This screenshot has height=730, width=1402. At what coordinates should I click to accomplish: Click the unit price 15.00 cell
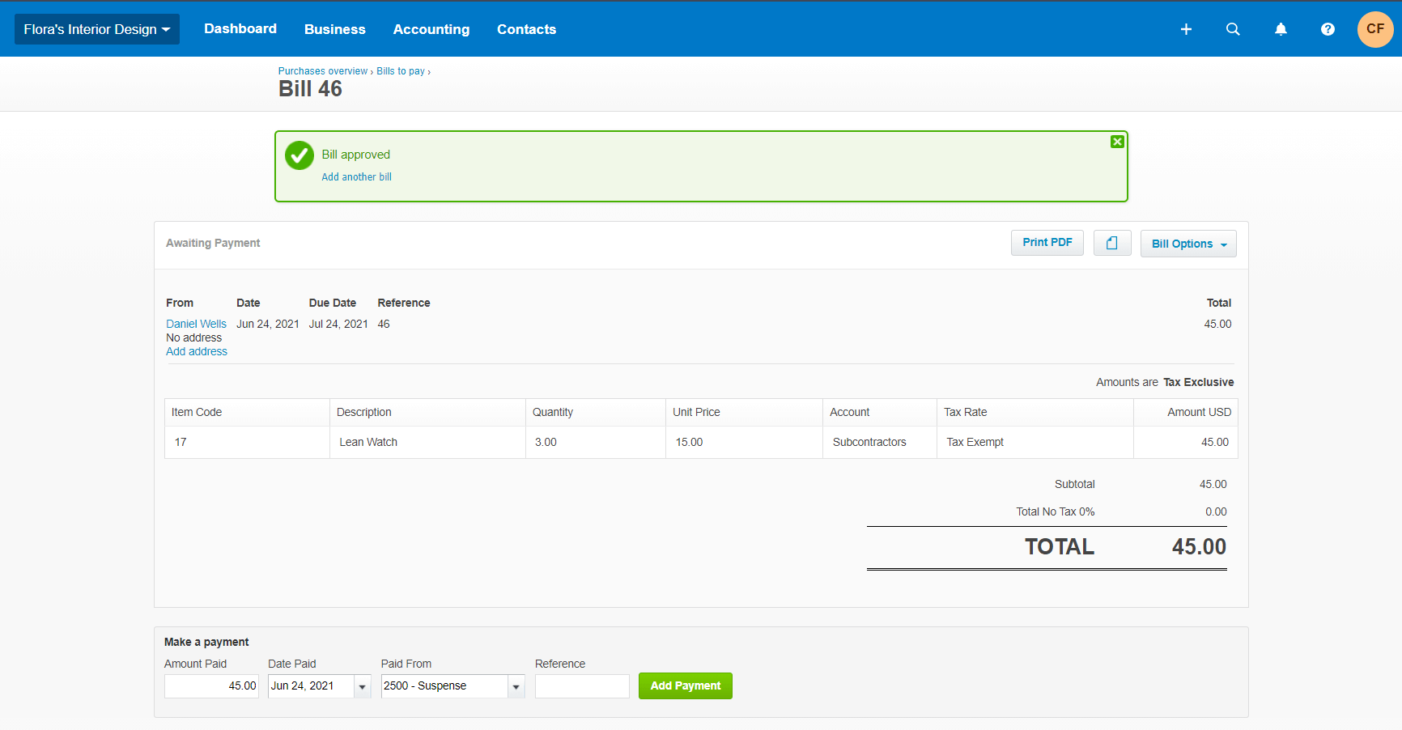(744, 442)
